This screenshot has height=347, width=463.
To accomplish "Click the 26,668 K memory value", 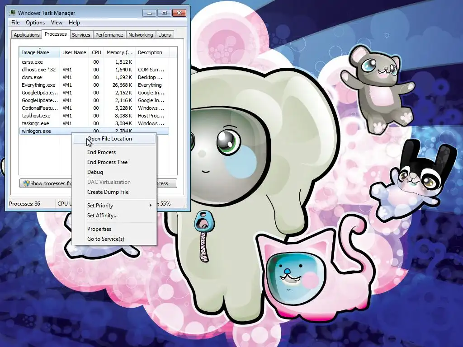I will pos(122,85).
